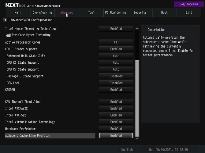Image resolution: width=205 pixels, height=153 pixels.
Task: Click the vertical scrollbar thumb
Action: tap(137, 98)
